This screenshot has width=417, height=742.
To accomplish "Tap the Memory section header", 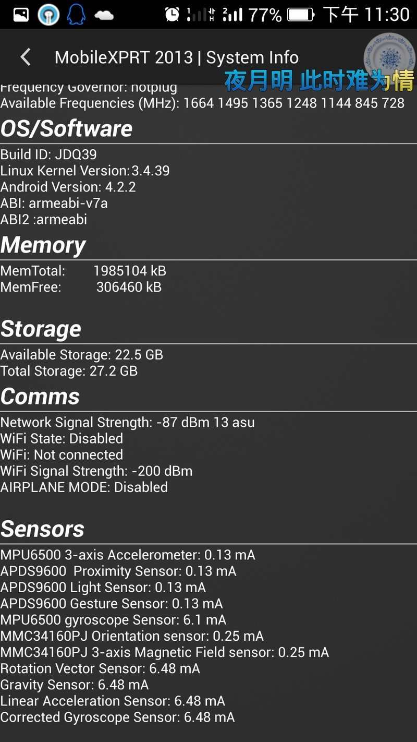I will pyautogui.click(x=43, y=245).
